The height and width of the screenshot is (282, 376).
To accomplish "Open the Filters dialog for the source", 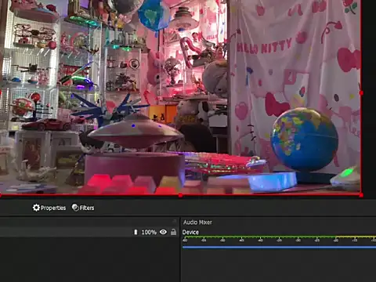I will click(x=83, y=208).
